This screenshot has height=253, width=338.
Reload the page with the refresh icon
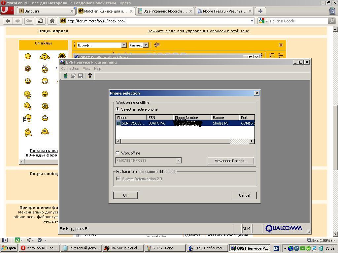pos(40,21)
